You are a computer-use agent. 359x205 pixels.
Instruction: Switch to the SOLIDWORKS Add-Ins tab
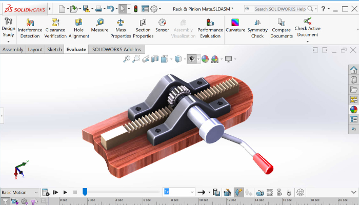(x=116, y=50)
